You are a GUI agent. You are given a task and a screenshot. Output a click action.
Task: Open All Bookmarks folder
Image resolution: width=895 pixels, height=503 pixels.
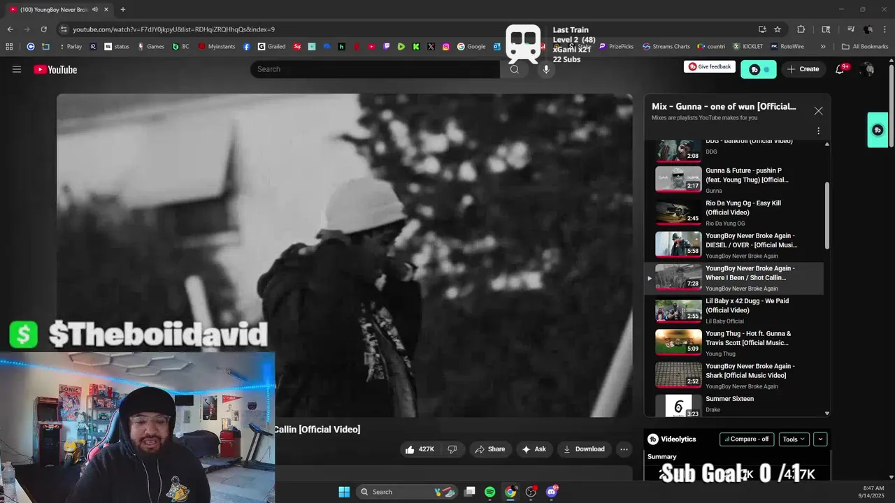point(865,47)
